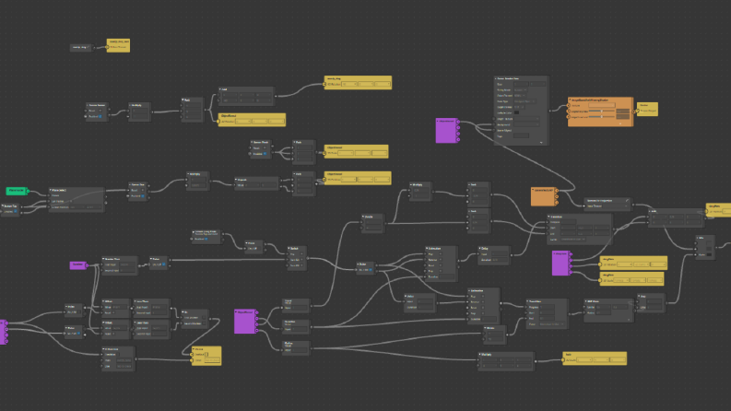Click the Texture field on the orange shader node

point(601,105)
